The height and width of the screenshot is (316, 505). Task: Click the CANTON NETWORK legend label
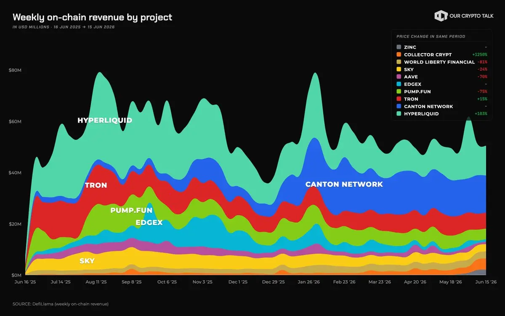(x=428, y=106)
